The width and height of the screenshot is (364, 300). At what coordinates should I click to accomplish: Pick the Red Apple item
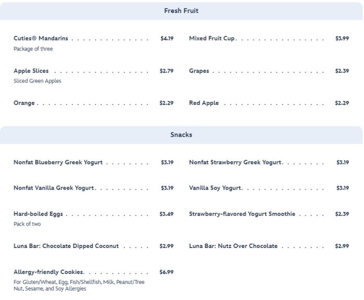click(204, 103)
